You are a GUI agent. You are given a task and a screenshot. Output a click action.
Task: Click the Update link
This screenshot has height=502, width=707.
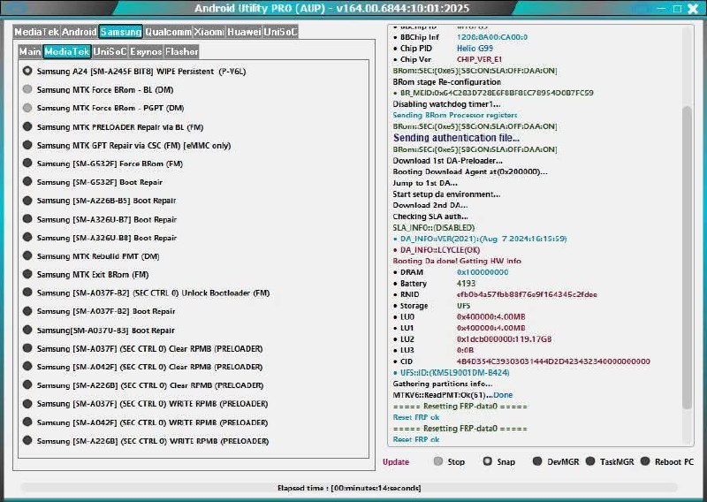pyautogui.click(x=396, y=462)
